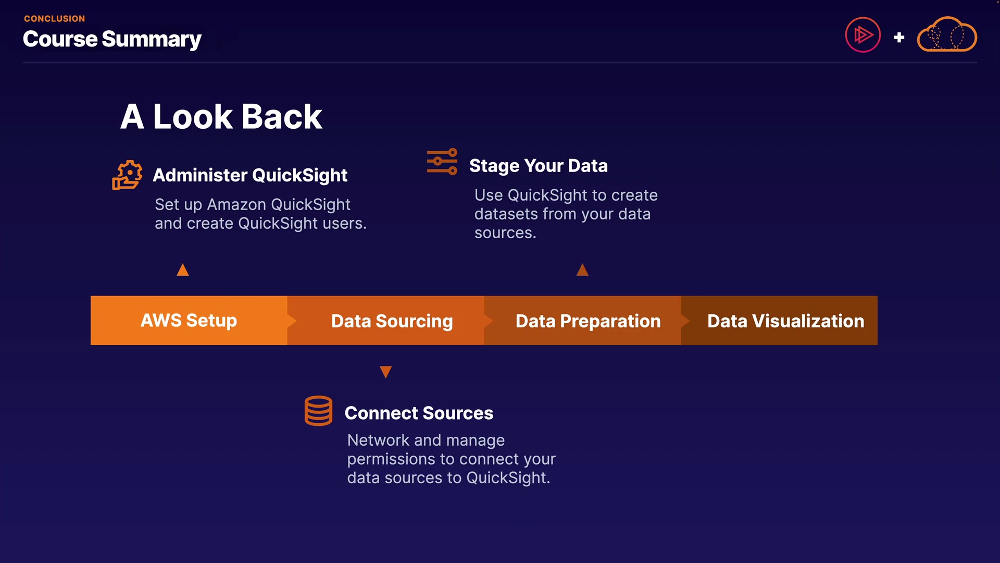Screen dimensions: 1000x563
Task: Select the Data Sourcing stage
Action: pyautogui.click(x=392, y=321)
